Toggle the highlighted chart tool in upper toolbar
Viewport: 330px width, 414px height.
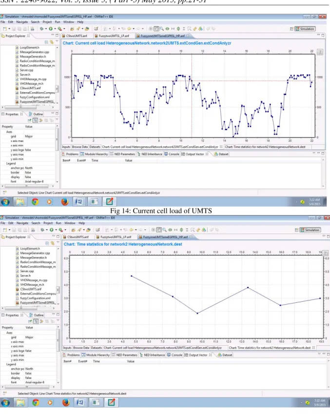(x=156, y=29)
